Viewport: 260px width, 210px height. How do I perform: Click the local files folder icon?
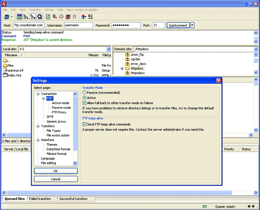[x=5, y=65]
